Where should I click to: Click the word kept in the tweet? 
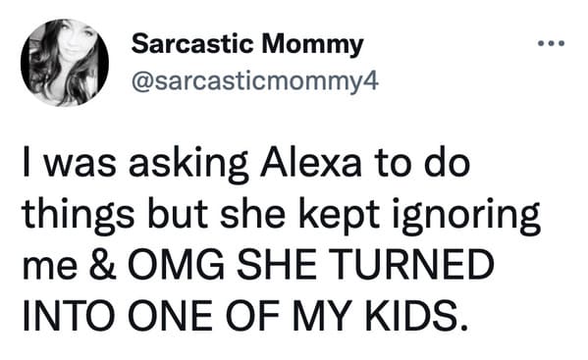click(x=339, y=217)
